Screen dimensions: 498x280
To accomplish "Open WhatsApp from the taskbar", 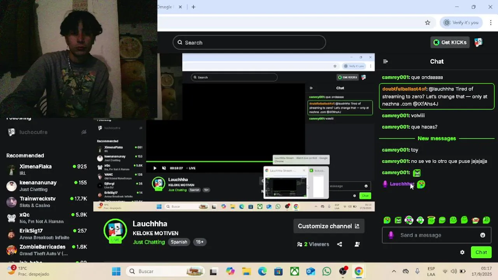I will click(x=326, y=271).
